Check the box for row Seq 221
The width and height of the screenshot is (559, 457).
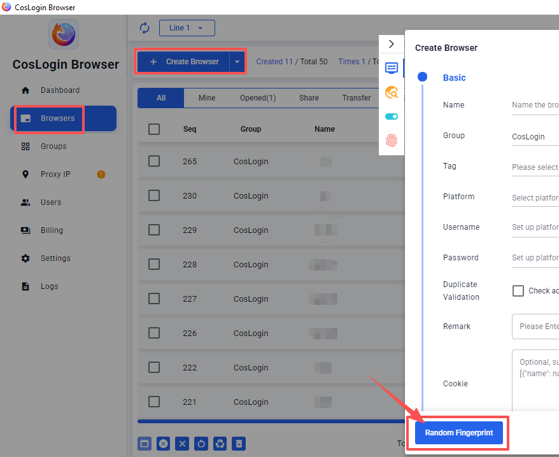pos(154,402)
